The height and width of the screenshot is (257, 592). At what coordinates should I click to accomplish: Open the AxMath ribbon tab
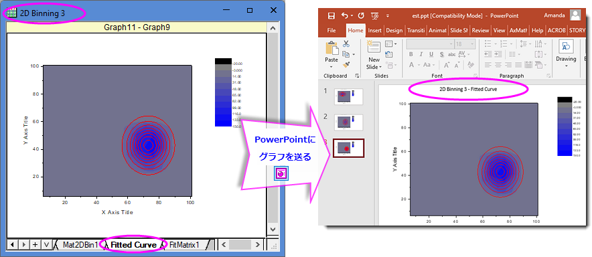518,31
